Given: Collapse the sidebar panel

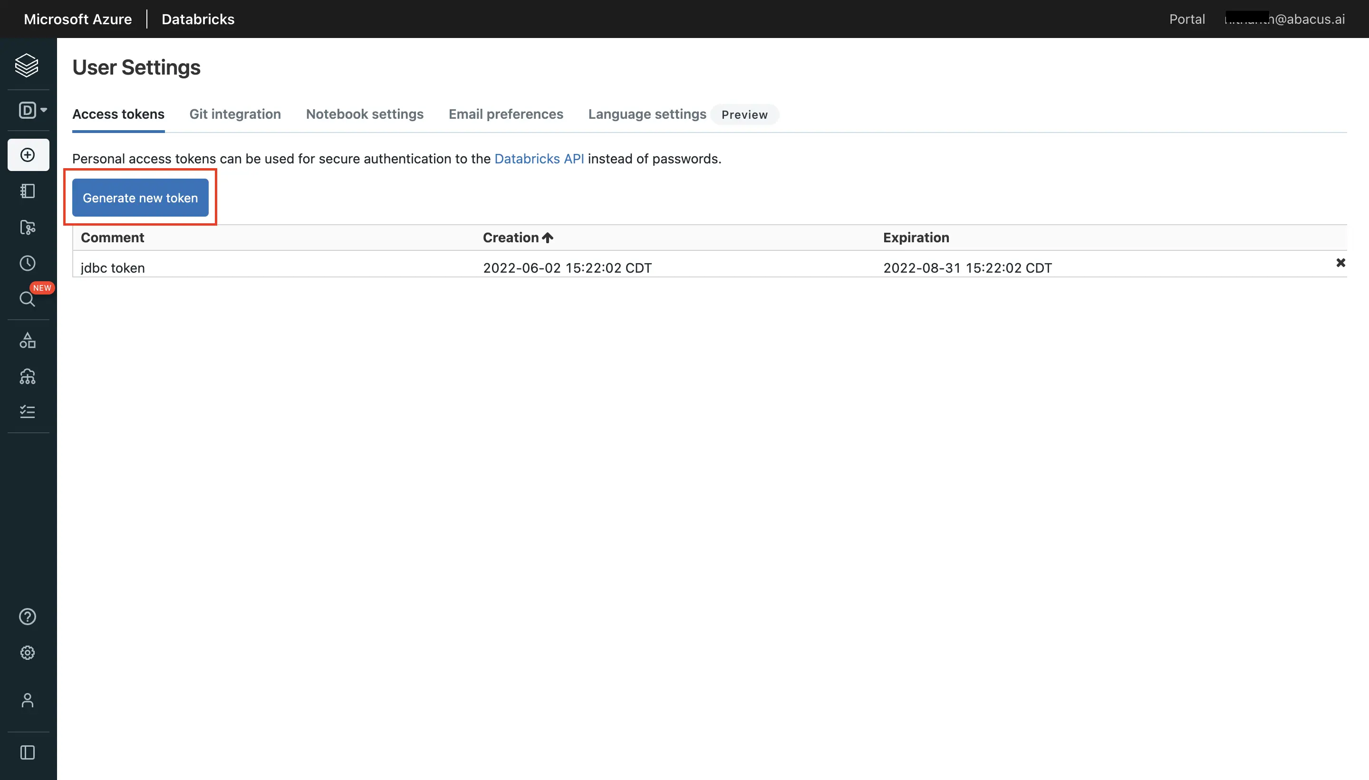Looking at the screenshot, I should click(x=27, y=752).
